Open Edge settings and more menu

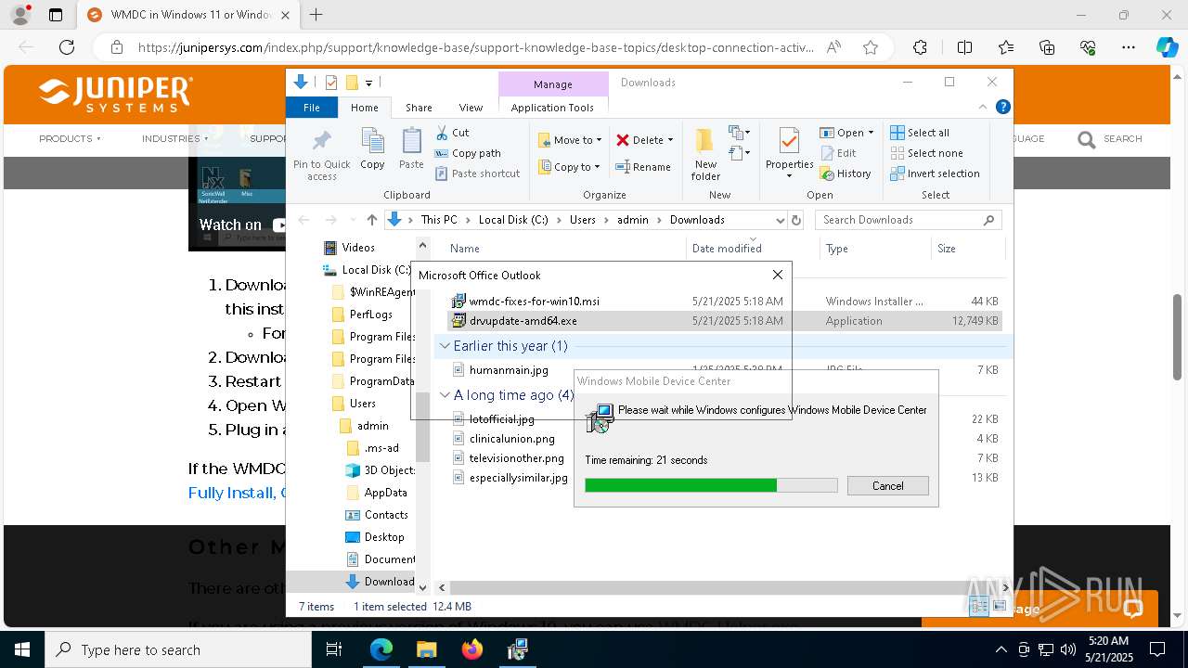(1129, 47)
